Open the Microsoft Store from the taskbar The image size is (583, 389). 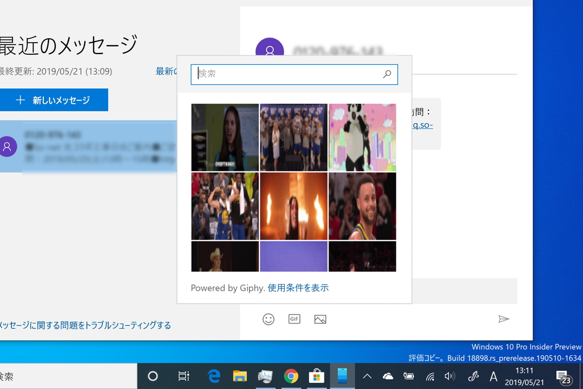316,376
